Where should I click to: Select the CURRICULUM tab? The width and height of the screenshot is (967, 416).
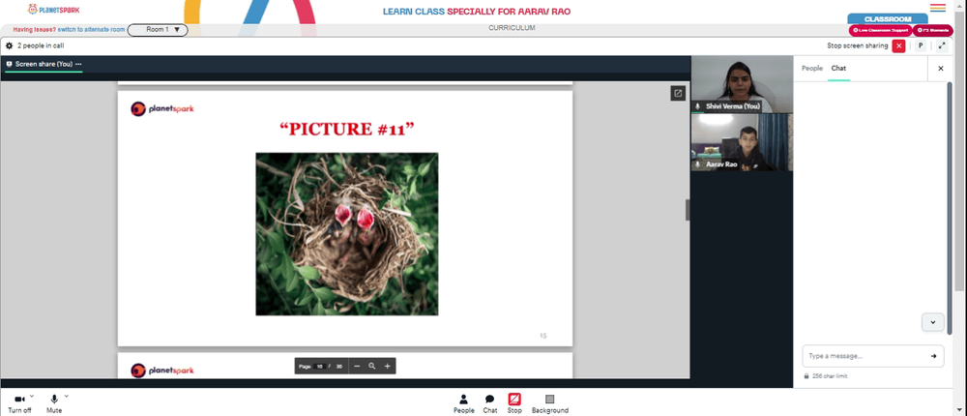512,28
